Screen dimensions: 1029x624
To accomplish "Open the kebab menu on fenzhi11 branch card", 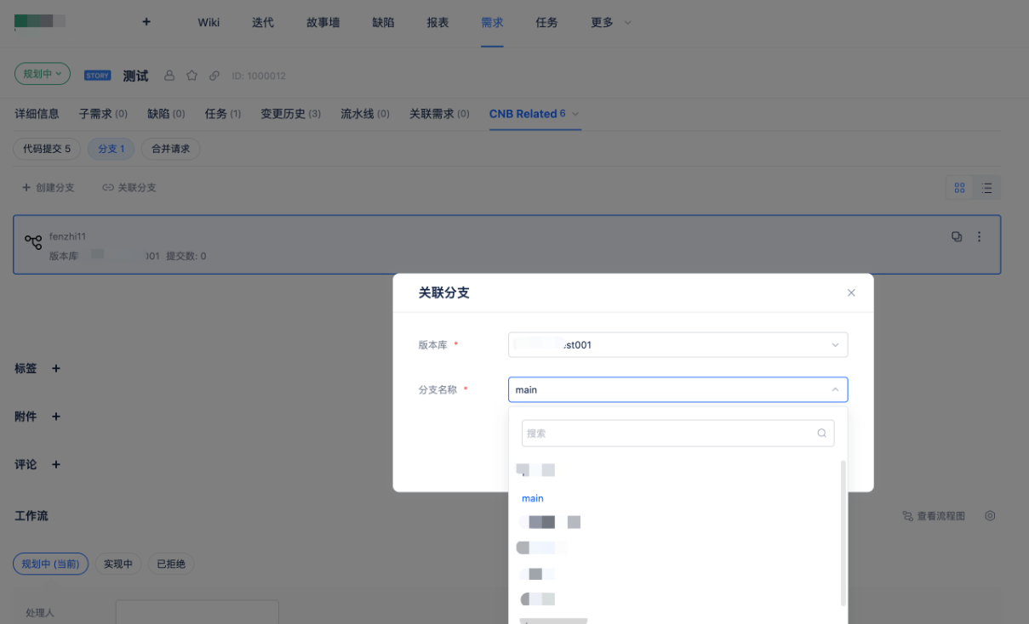I will click(979, 236).
